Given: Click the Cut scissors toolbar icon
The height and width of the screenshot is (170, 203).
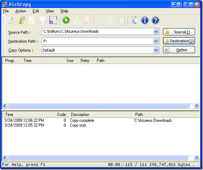Looking at the screenshot, I should pos(100,20).
